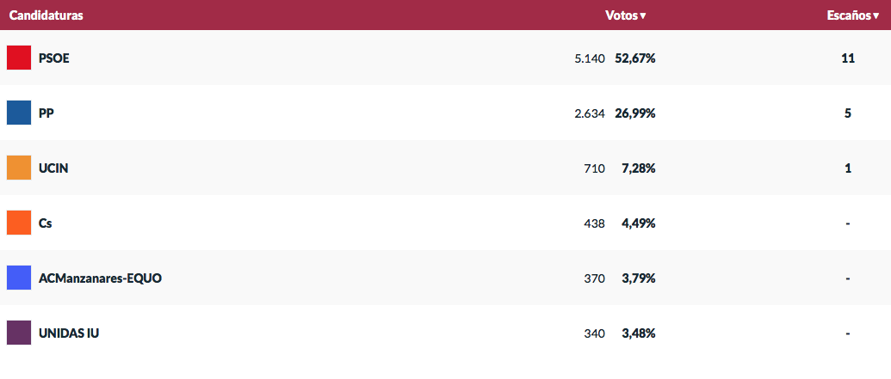891x379 pixels.
Task: Select the UCIN party name
Action: point(53,168)
